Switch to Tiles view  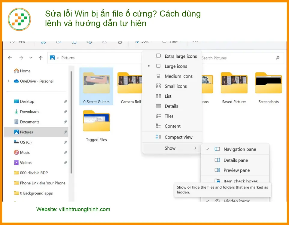tap(172, 116)
